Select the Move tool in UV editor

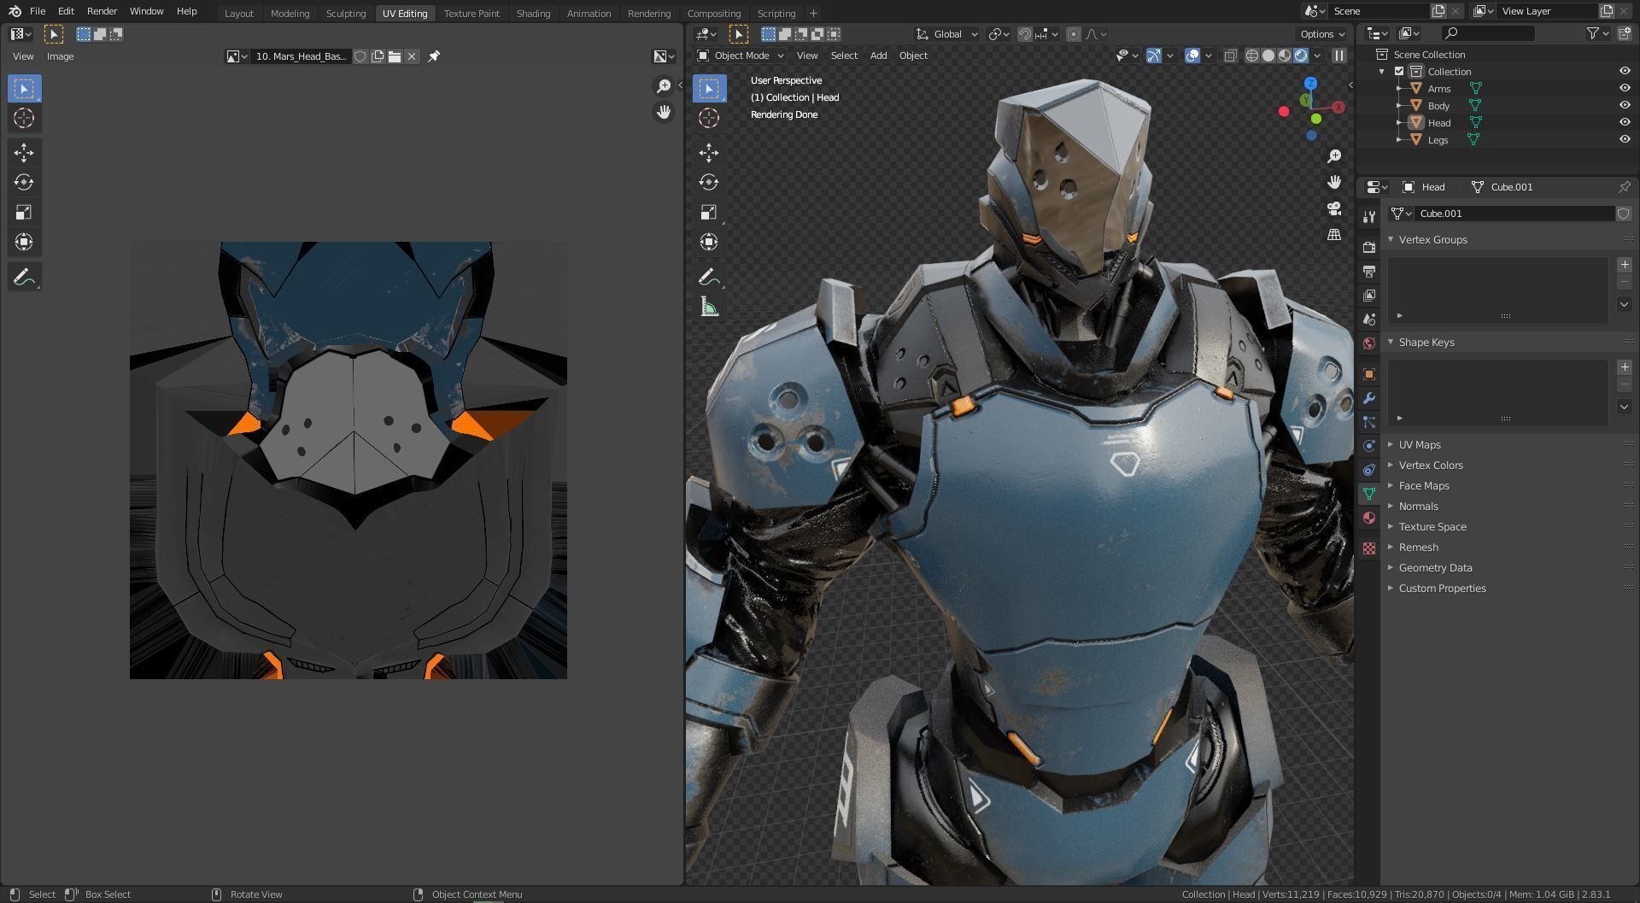(24, 152)
